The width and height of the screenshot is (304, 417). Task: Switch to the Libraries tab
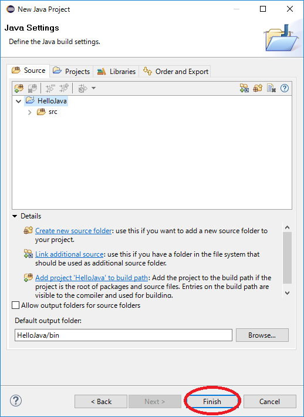tap(116, 71)
